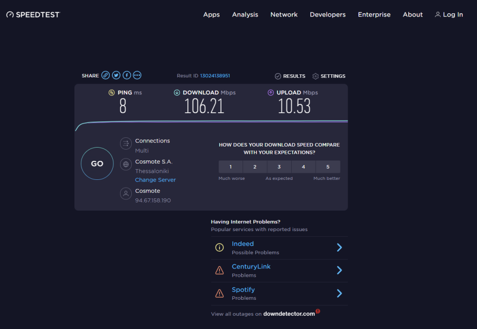Click the 'Much worse' label
477x329 pixels.
[x=231, y=178]
